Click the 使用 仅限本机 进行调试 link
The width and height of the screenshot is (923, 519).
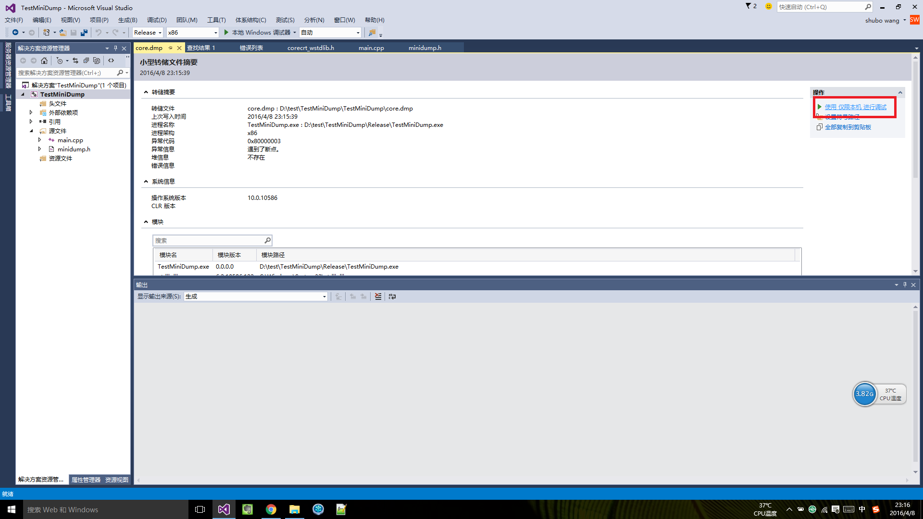[855, 107]
